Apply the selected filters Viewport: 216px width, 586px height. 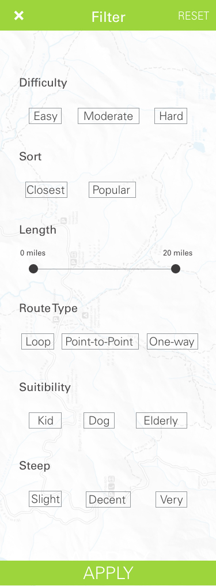[108, 573]
